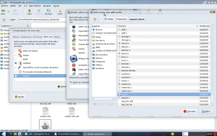The width and height of the screenshot is (217, 136).
Task: Expand the Lugares side pane dropdown
Action: pos(6,26)
